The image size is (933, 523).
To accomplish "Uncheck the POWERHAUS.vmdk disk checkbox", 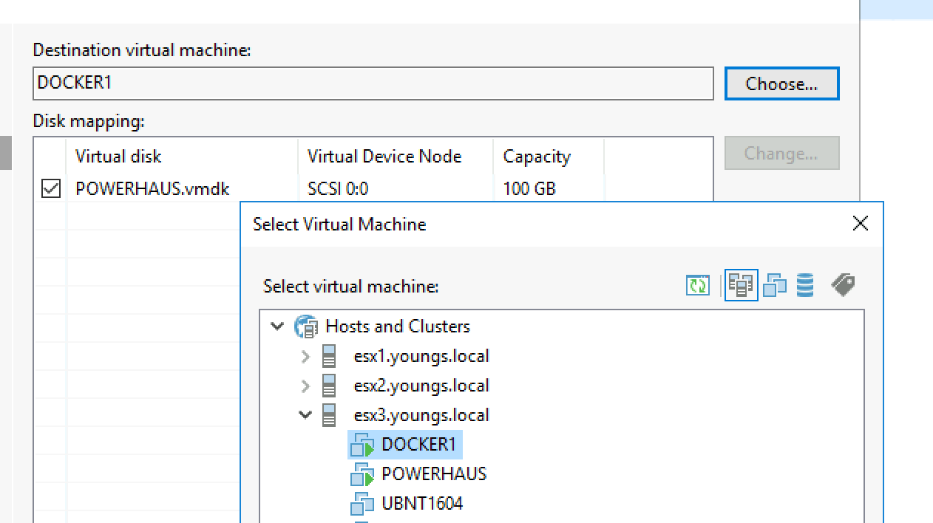I will click(x=51, y=189).
